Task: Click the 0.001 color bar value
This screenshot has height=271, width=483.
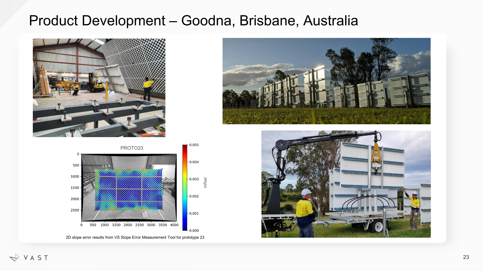Action: (x=194, y=214)
